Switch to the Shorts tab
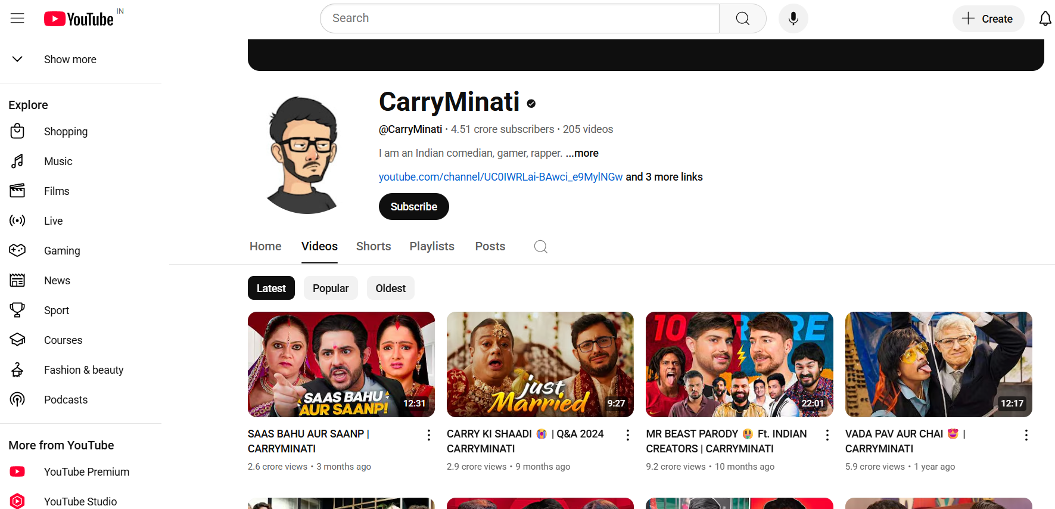Viewport: 1055px width, 509px height. 374,246
